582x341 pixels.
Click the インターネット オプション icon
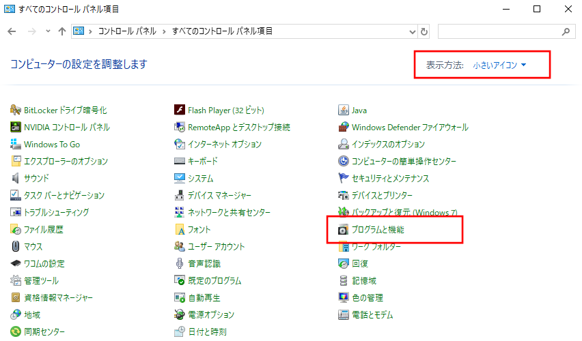pyautogui.click(x=179, y=144)
